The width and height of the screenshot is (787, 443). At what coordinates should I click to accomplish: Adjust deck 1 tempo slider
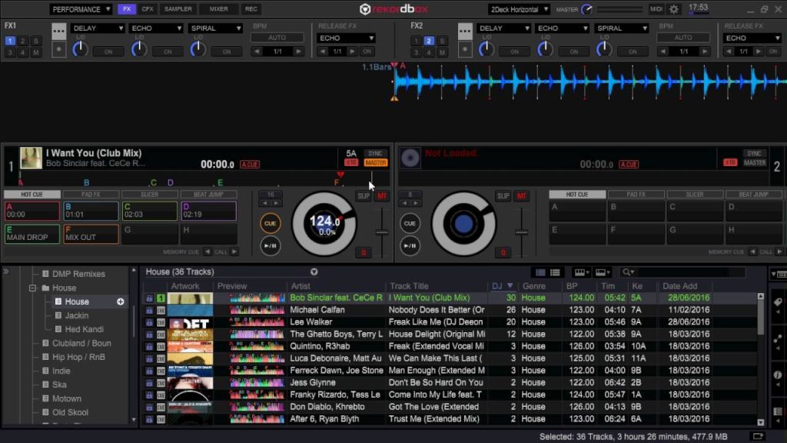click(x=382, y=232)
